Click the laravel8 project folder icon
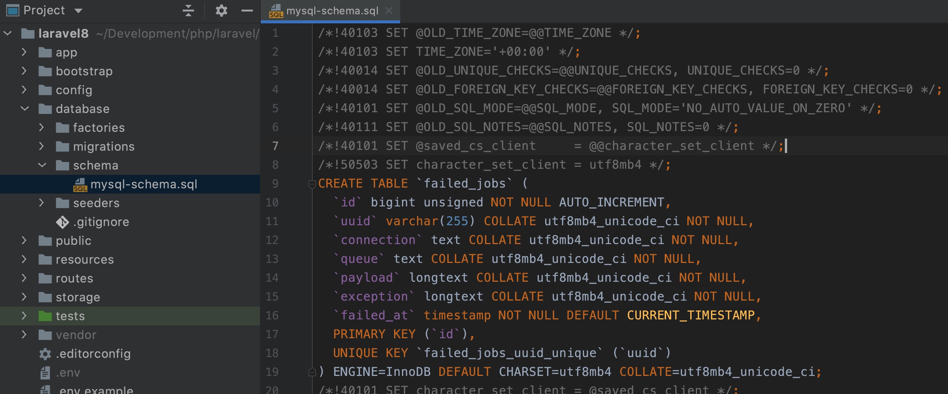The width and height of the screenshot is (948, 394). 28,33
